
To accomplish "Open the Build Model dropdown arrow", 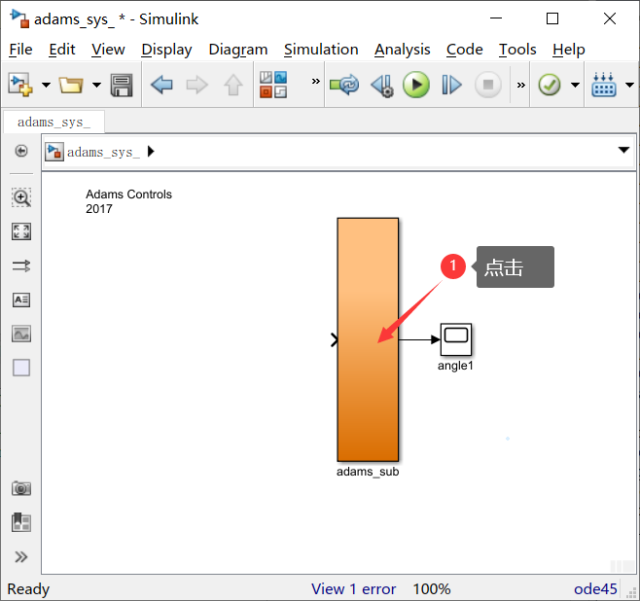I will pyautogui.click(x=630, y=85).
